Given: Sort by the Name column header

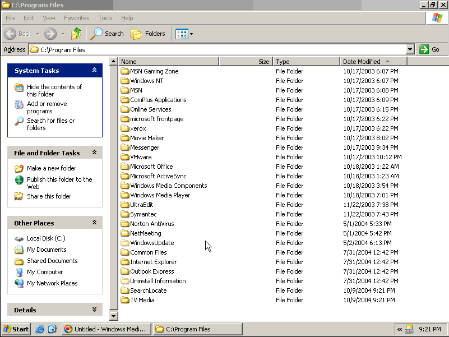Looking at the screenshot, I should point(168,62).
